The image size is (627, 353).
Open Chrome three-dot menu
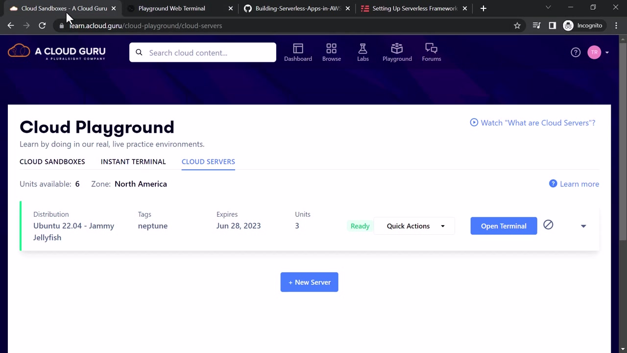point(616,25)
